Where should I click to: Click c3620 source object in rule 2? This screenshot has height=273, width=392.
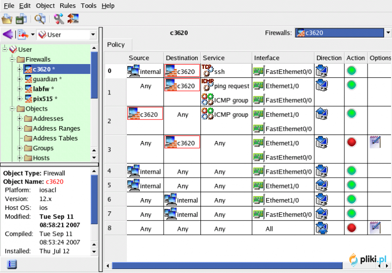pyautogui.click(x=145, y=114)
